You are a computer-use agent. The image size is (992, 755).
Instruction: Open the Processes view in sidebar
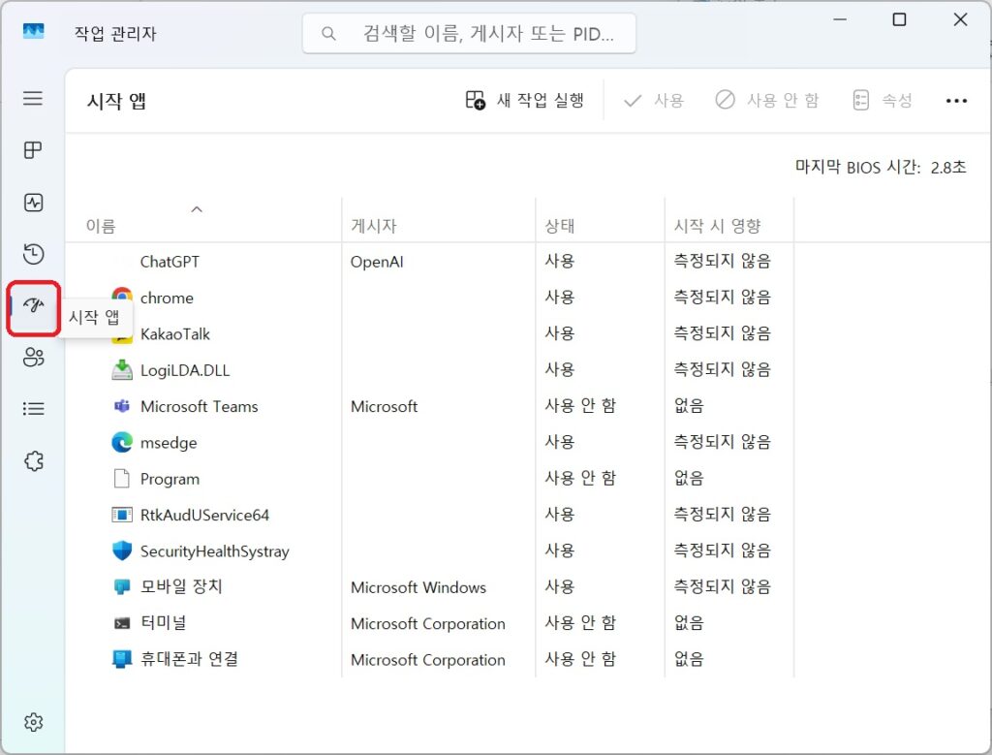(x=33, y=150)
